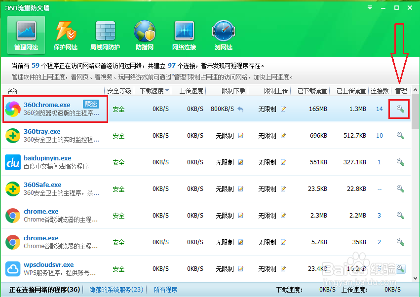Click the baidupinyin.exe program icon
Screen dimensions: 420x297
click(x=13, y=162)
